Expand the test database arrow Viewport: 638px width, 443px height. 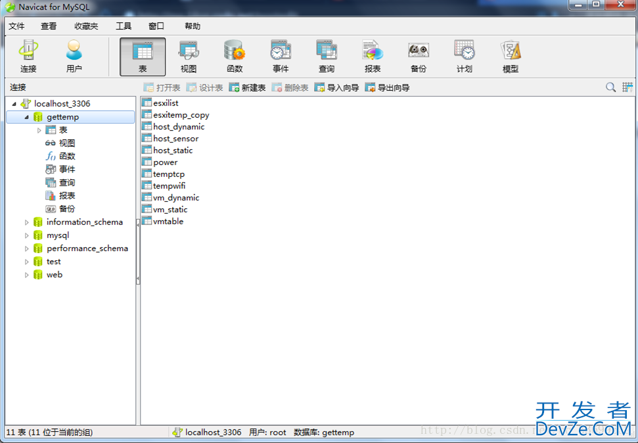click(x=26, y=262)
